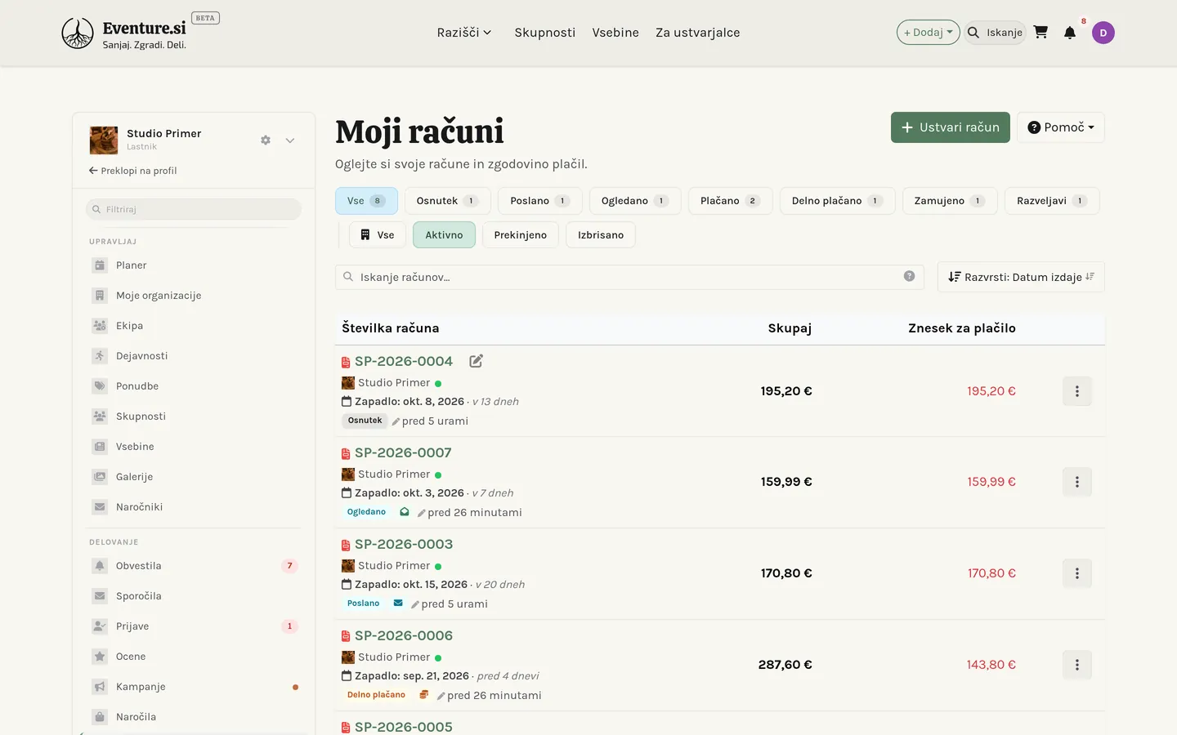Filter invoices by Razveljavi status
Screen dimensions: 1177x735
1052,201
